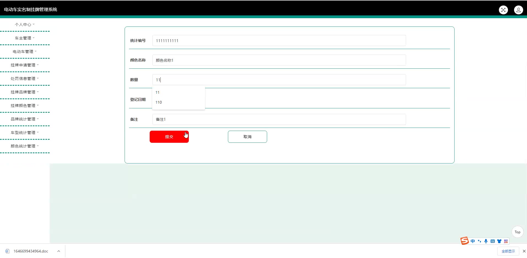Image resolution: width=527 pixels, height=258 pixels.
Task: Expand the 车型统计管理 menu
Action: (x=25, y=133)
